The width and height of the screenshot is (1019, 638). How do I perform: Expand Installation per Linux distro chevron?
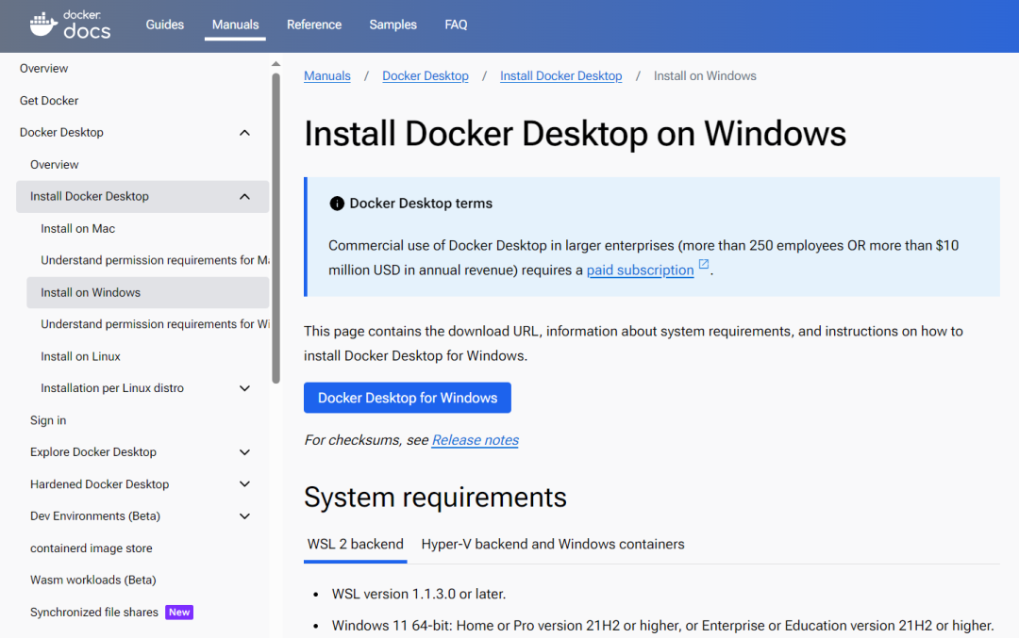[244, 388]
